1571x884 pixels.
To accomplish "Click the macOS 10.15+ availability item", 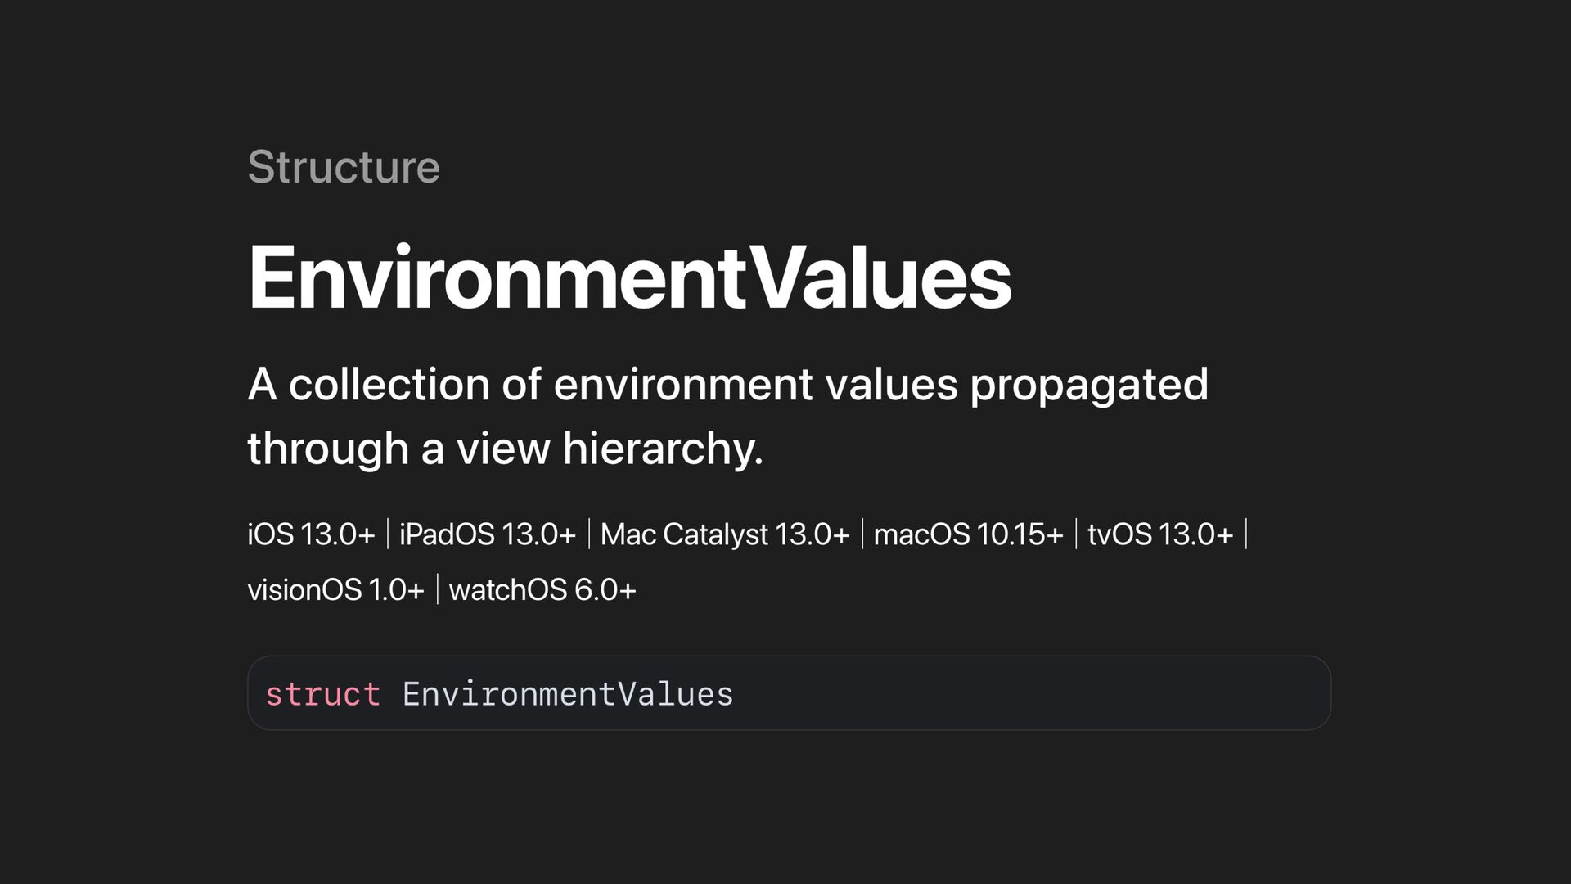I will tap(968, 534).
